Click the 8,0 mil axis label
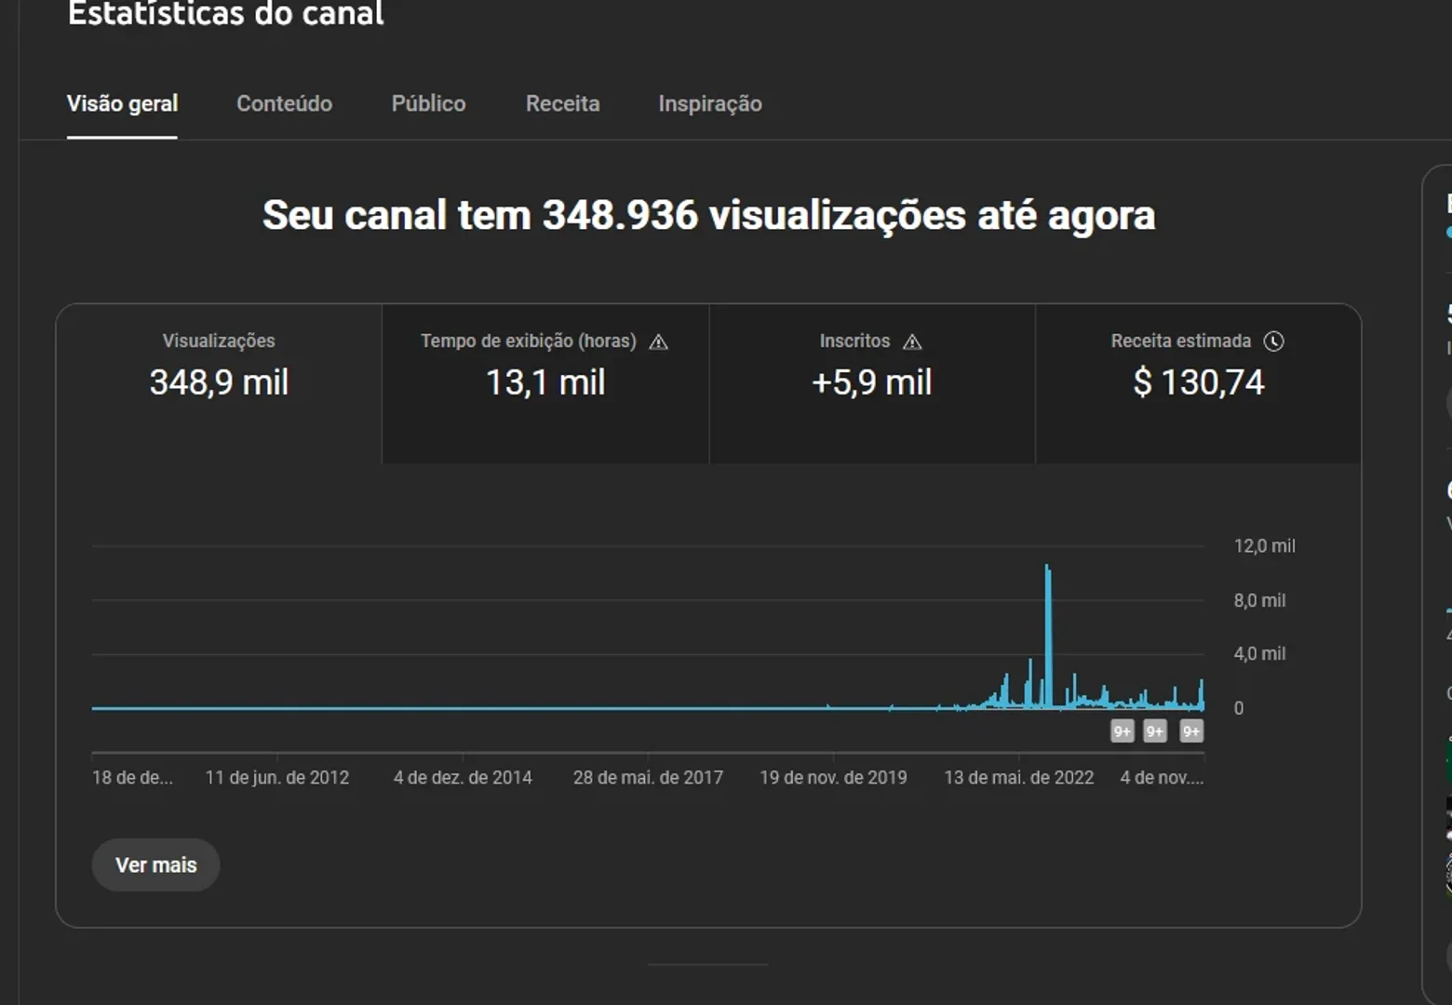The image size is (1452, 1005). pyautogui.click(x=1259, y=600)
